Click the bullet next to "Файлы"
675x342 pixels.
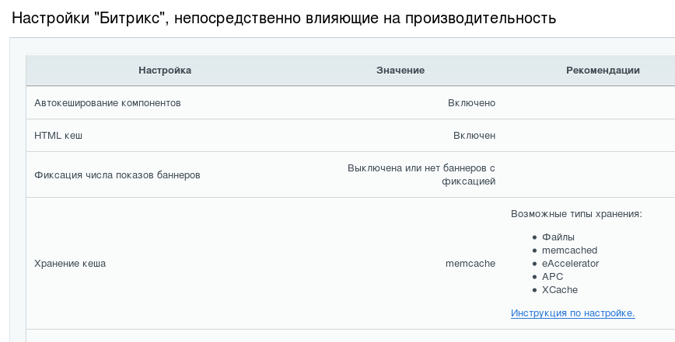(534, 237)
